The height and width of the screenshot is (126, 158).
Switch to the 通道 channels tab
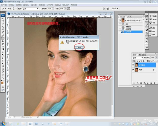[140, 55]
